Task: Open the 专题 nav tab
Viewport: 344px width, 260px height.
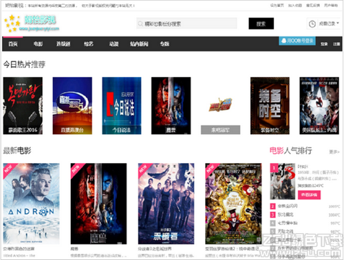Action: pyautogui.click(x=164, y=44)
